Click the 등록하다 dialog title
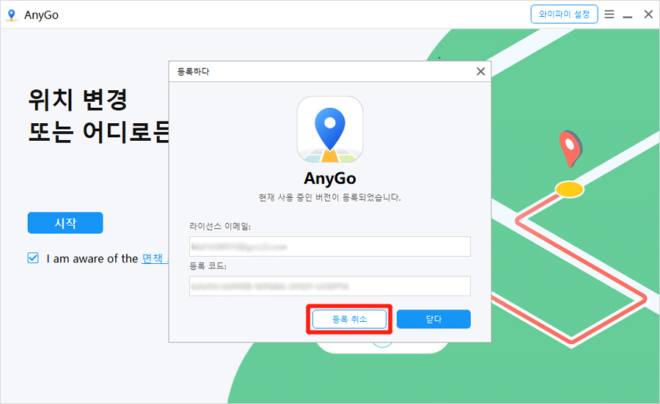This screenshot has width=660, height=404. 193,72
